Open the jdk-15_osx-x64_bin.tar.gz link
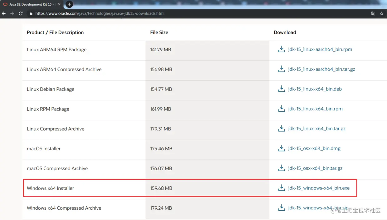This screenshot has height=220, width=387. coord(315,168)
